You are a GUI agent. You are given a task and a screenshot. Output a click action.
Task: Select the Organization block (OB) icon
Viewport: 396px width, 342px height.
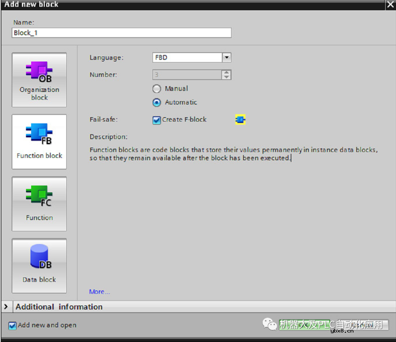point(39,72)
